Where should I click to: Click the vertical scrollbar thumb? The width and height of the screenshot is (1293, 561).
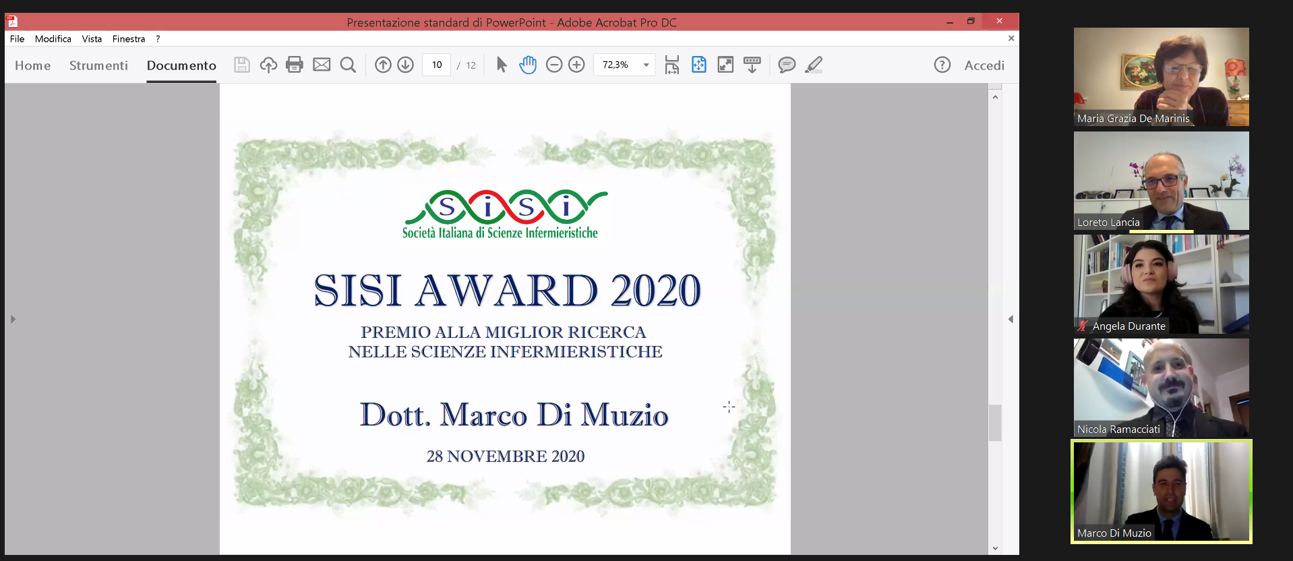coord(995,423)
